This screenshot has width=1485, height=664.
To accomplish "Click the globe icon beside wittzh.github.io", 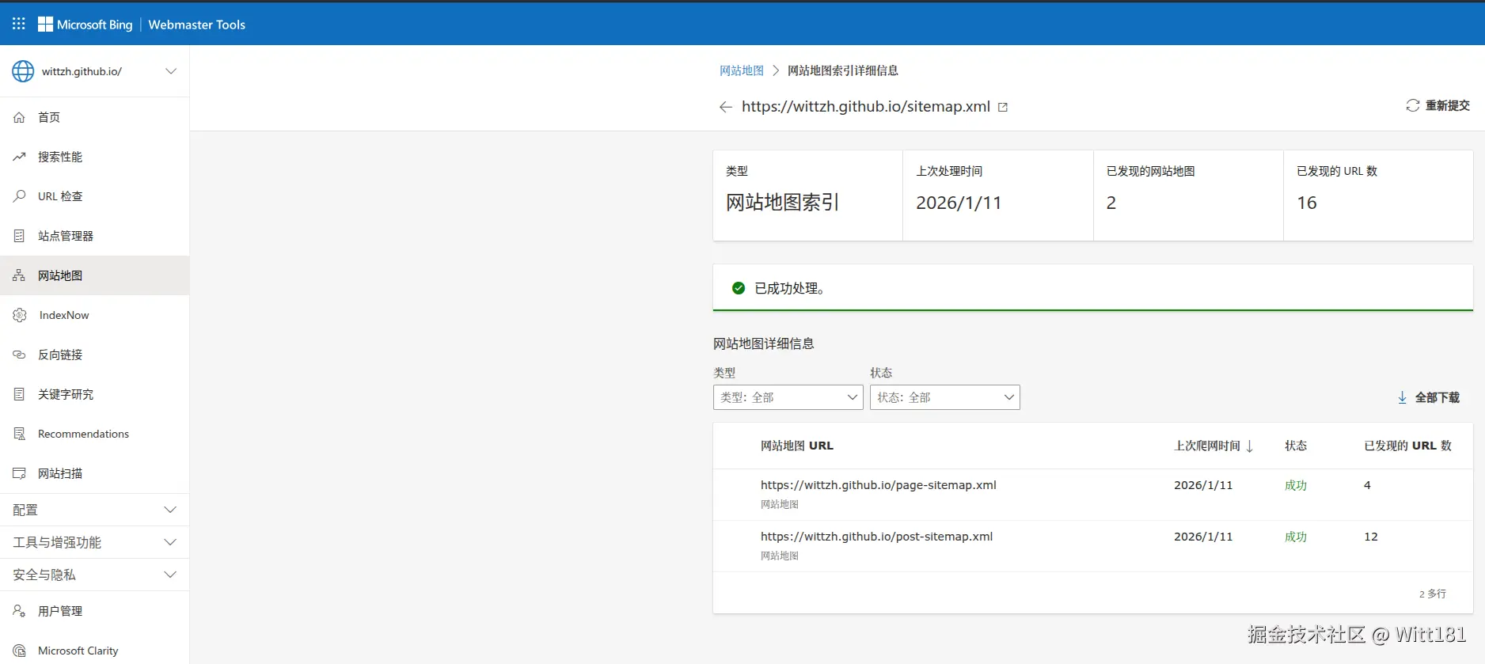I will 23,71.
